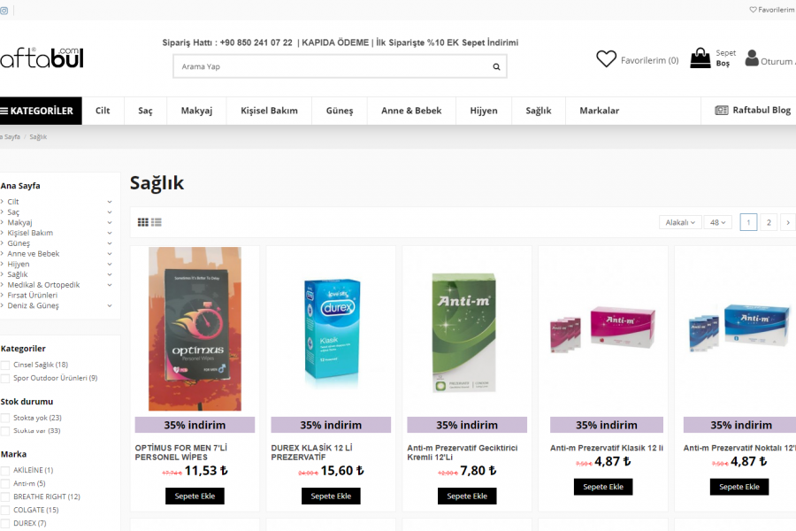796x531 pixels.
Task: Open the Anne & Bebek menu
Action: (x=411, y=111)
